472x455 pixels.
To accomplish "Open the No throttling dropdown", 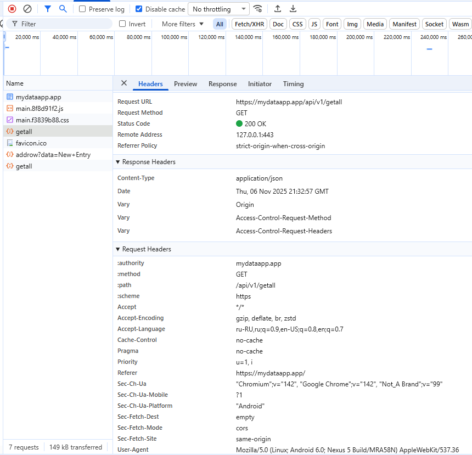I will click(219, 9).
